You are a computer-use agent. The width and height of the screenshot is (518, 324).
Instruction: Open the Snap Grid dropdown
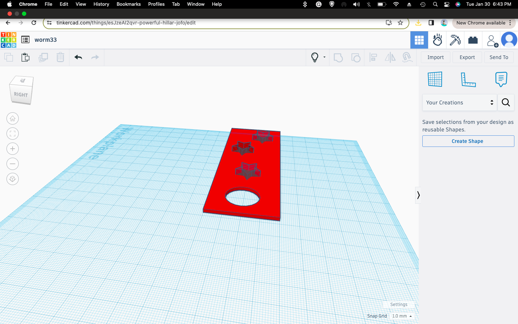click(402, 316)
